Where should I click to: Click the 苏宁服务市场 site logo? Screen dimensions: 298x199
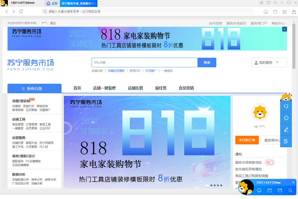click(31, 65)
